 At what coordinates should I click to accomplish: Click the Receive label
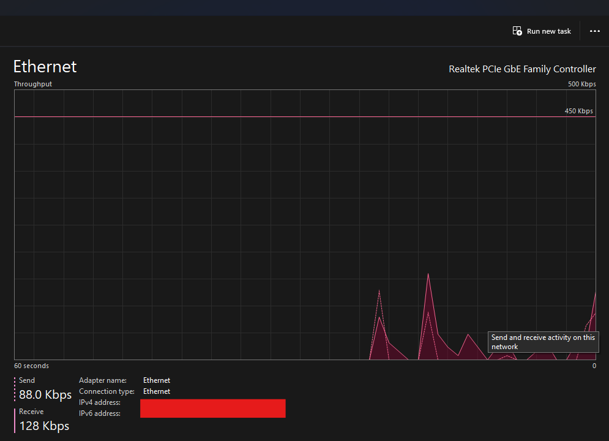pos(31,412)
